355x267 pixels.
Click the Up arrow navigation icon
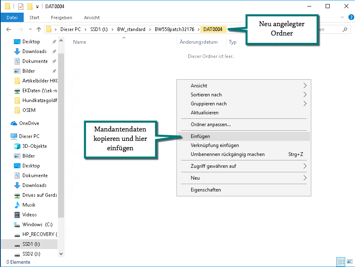pyautogui.click(x=39, y=29)
